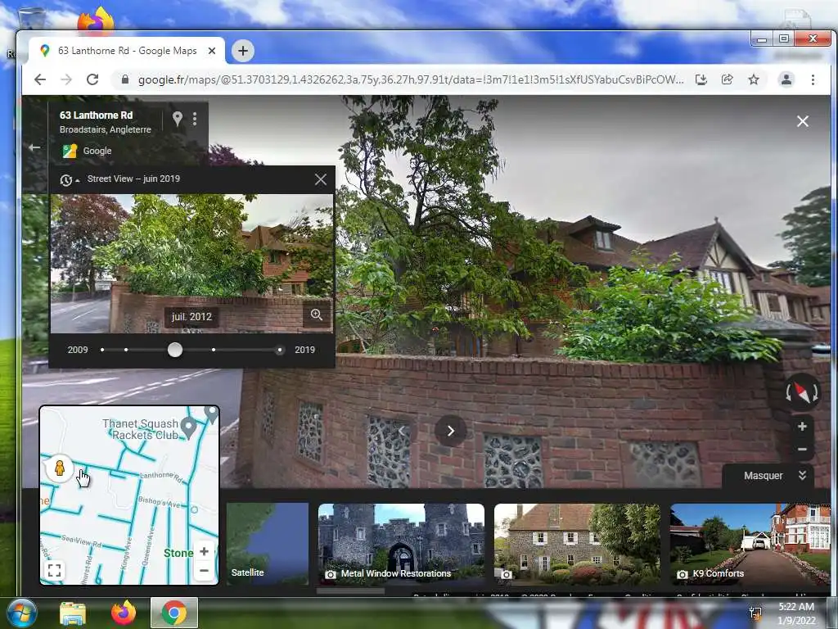Zoom in Street View with plus button
This screenshot has width=838, height=629.
802,426
